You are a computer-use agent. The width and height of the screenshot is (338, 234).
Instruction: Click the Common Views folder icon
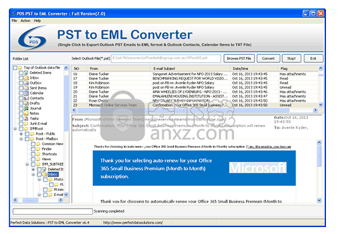click(38, 144)
